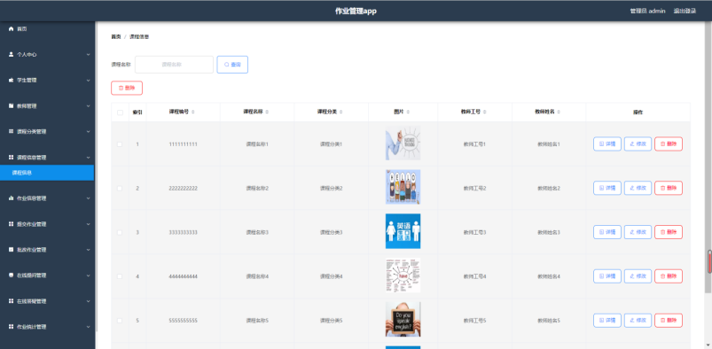Tick the select-all checkbox in the table header
Screen dimensions: 712x349
pos(120,112)
